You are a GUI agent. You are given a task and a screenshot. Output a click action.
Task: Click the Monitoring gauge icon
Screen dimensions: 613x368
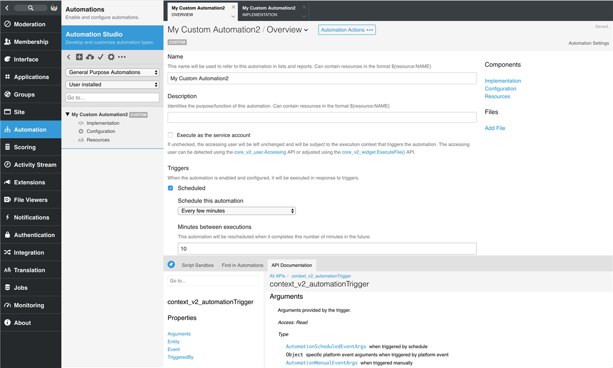(7, 305)
